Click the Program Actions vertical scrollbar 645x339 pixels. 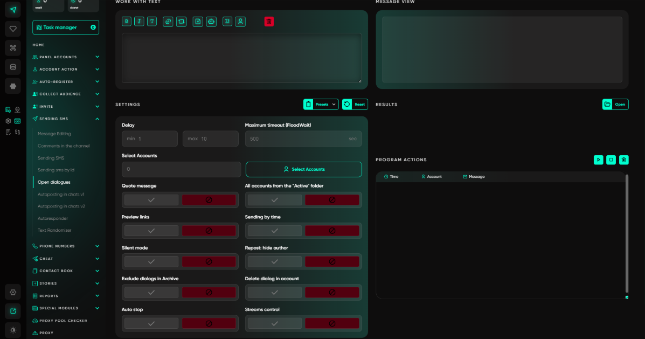627,233
